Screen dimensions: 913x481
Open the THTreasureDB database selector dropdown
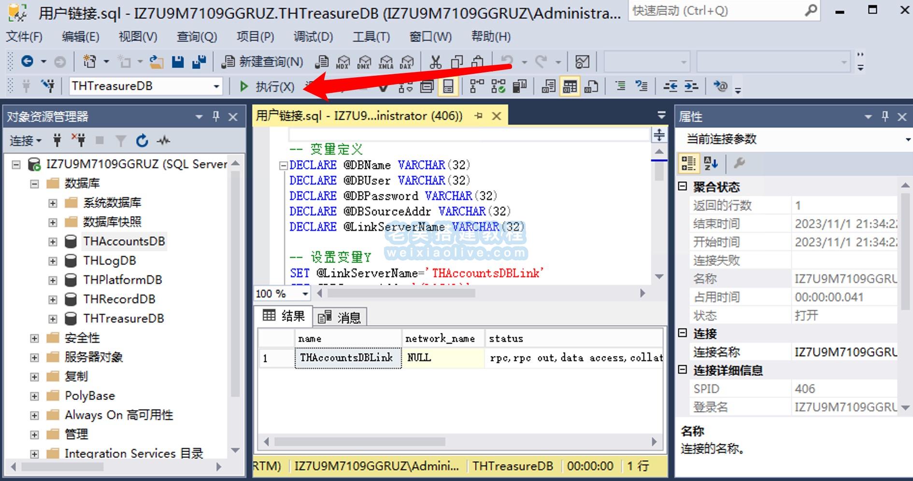pos(216,85)
